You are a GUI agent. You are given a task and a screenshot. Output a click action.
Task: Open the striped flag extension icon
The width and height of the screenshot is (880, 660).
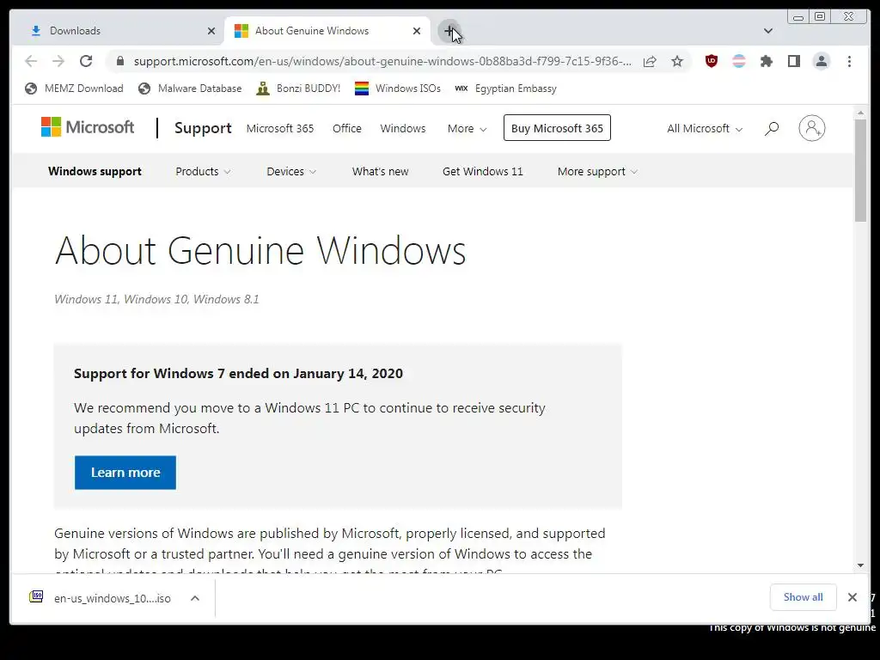pyautogui.click(x=739, y=61)
